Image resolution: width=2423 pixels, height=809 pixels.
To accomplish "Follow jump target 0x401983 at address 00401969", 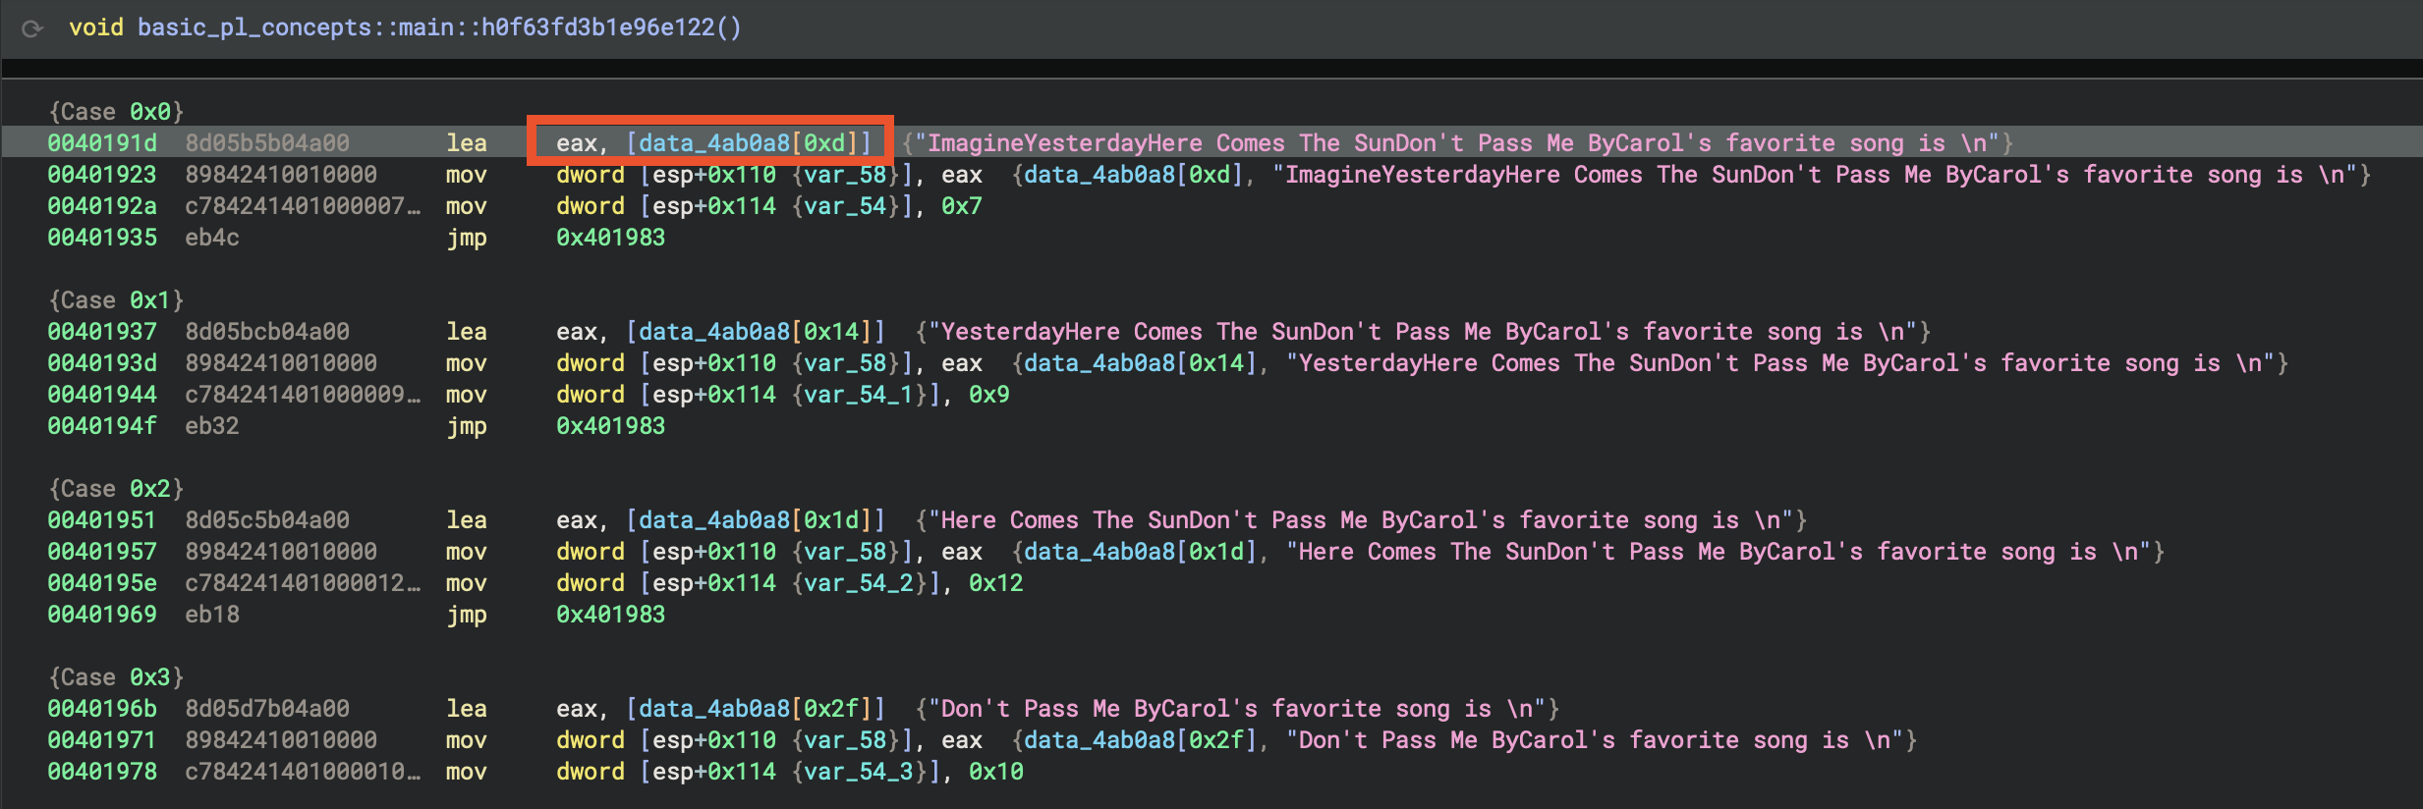I will 610,615.
